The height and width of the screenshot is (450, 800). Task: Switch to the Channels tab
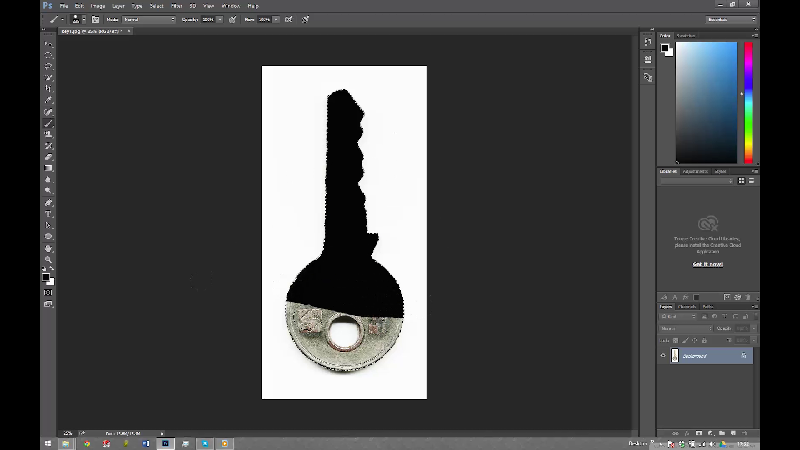pyautogui.click(x=687, y=307)
